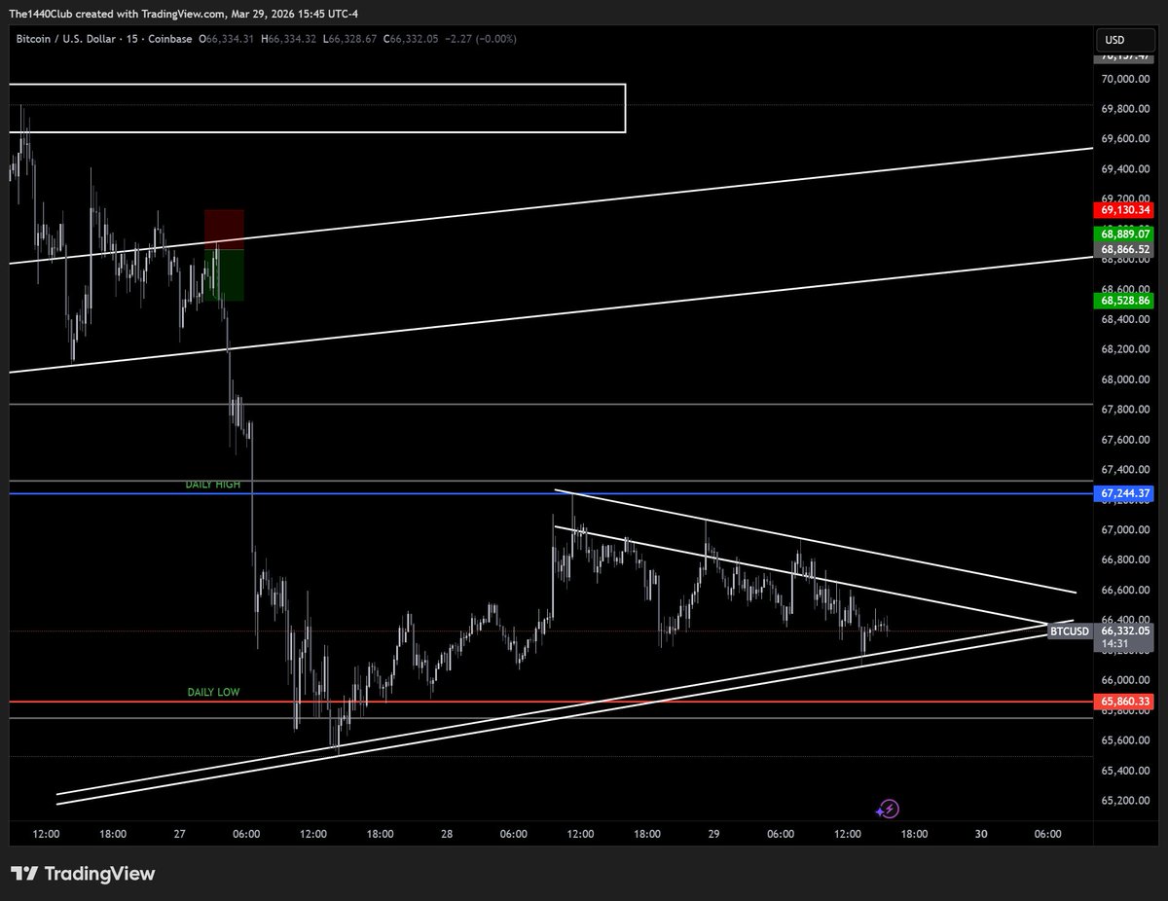Click the open value O66,334.31
1168x901 pixels.
click(x=227, y=39)
